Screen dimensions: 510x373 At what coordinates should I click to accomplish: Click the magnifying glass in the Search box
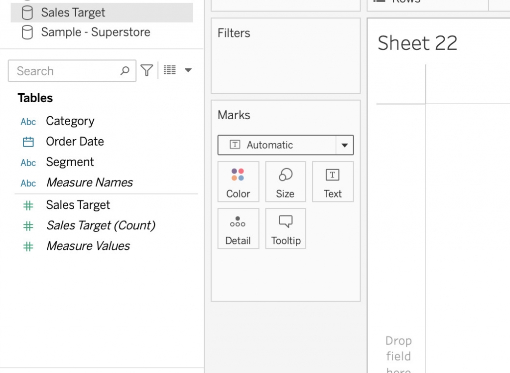click(125, 71)
